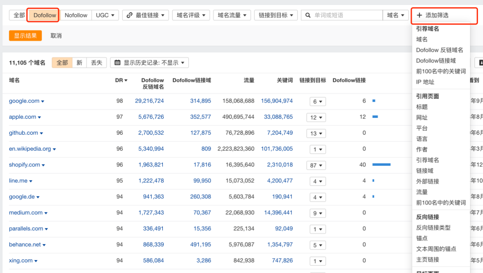Click the 显示结果 button
Screen dimensions: 483x273
pos(25,36)
